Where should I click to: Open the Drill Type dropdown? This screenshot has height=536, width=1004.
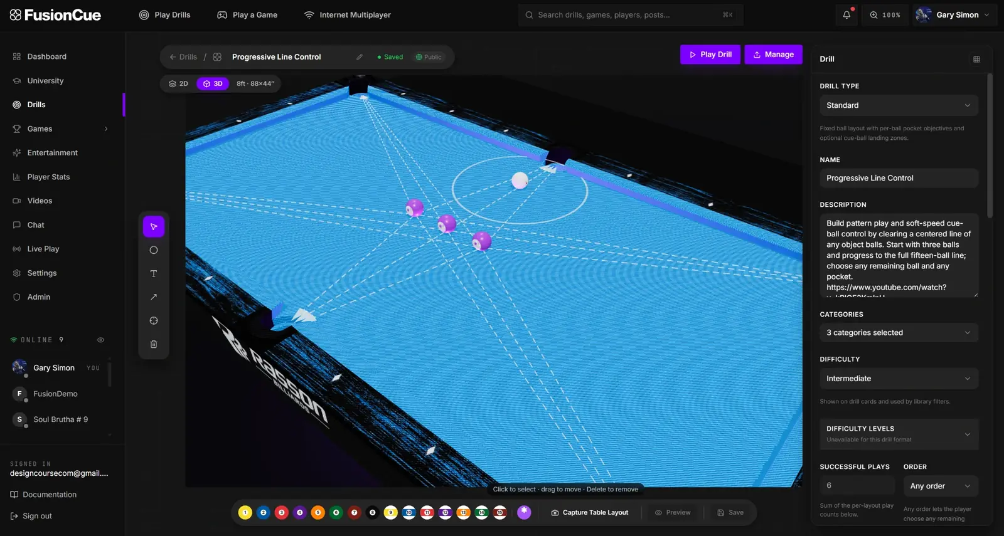tap(899, 105)
